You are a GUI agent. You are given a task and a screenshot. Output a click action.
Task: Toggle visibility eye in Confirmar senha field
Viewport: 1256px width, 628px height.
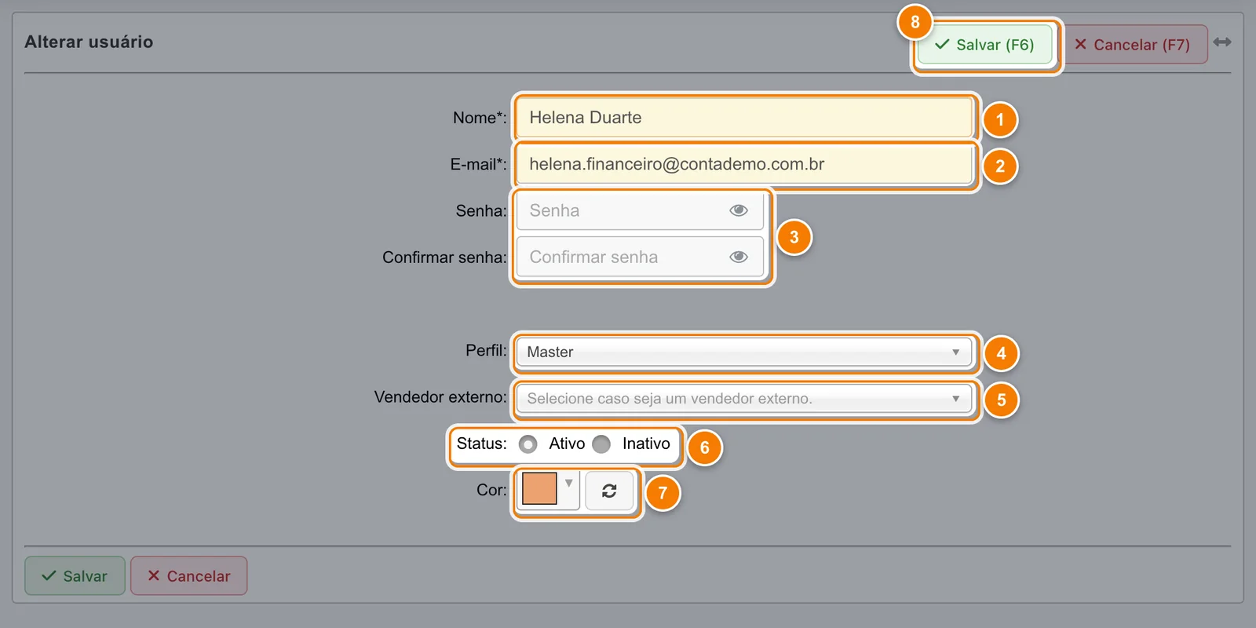pos(738,257)
